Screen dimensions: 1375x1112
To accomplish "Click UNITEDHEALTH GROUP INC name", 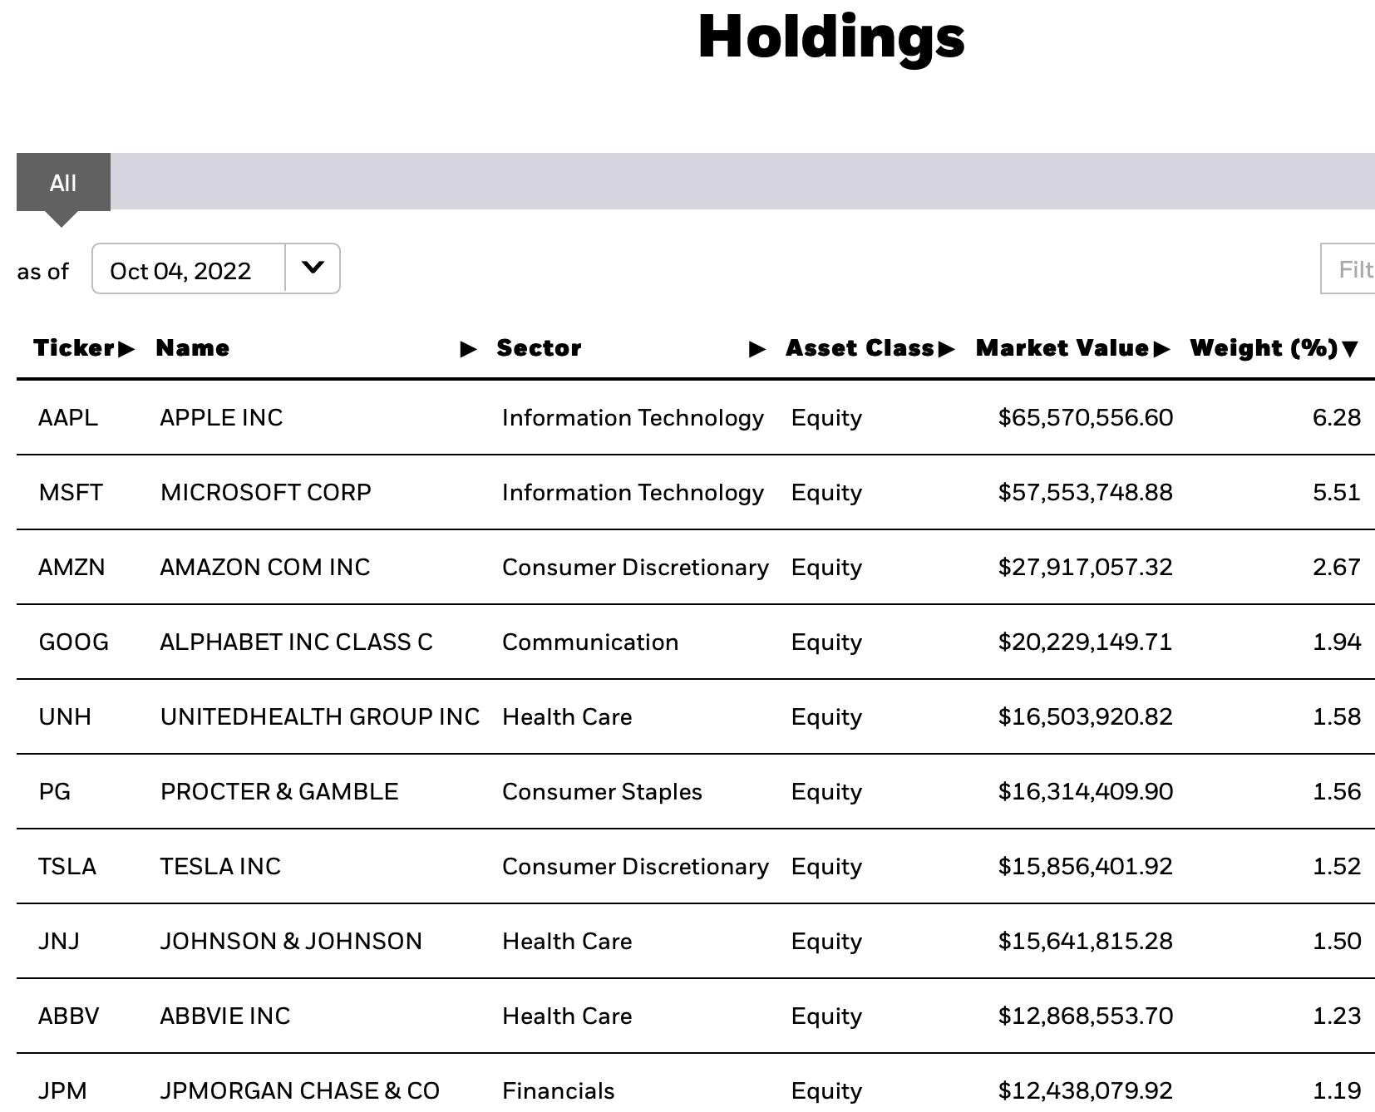I will (320, 716).
